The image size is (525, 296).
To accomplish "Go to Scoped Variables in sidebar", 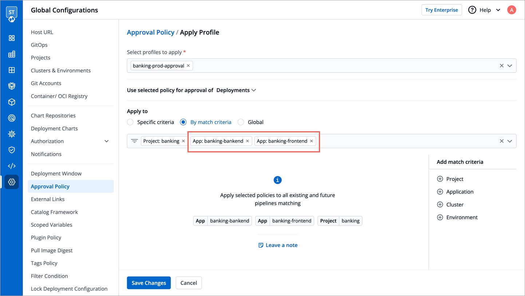I will tap(51, 225).
